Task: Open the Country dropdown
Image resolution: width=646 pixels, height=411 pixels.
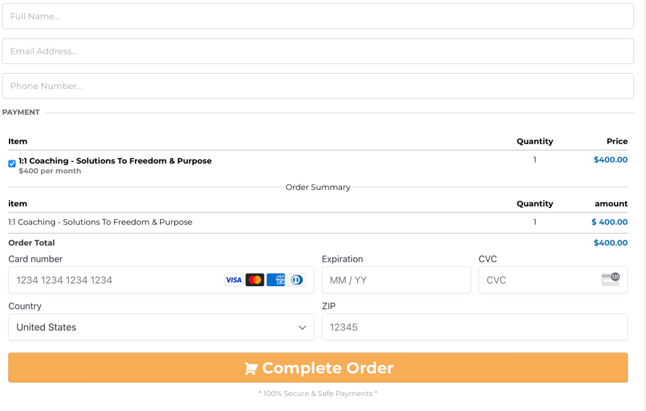Action: [161, 327]
